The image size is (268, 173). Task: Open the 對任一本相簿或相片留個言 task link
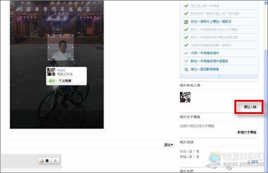[x=209, y=61]
